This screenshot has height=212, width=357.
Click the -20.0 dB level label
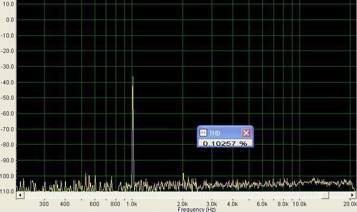7,51
